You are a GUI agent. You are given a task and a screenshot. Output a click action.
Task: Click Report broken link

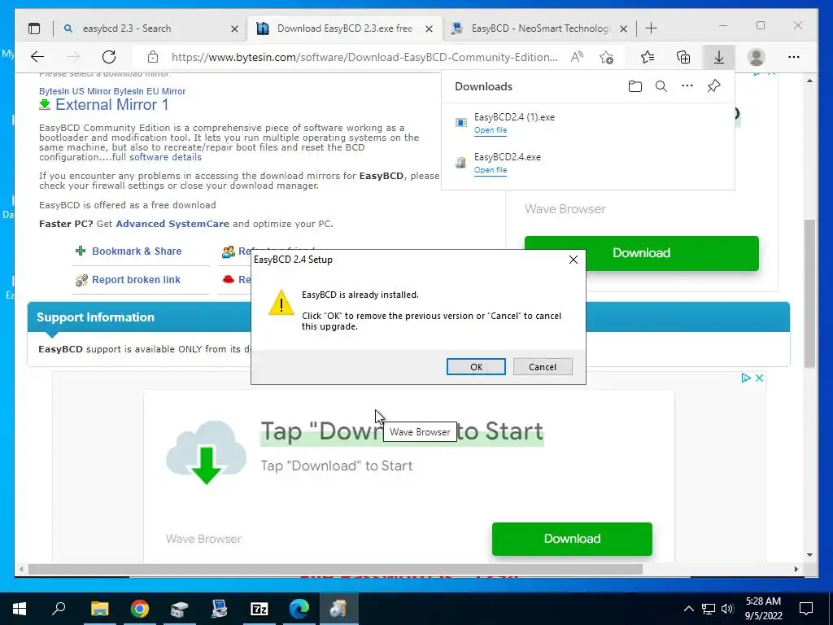click(136, 280)
